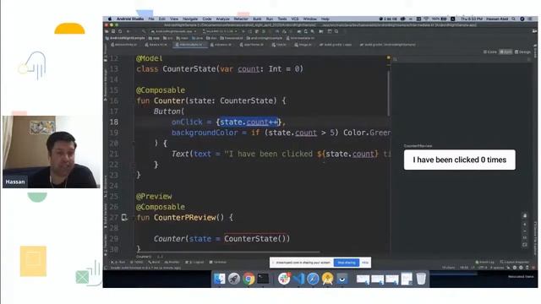Click the Stop sharing button

pos(347,263)
